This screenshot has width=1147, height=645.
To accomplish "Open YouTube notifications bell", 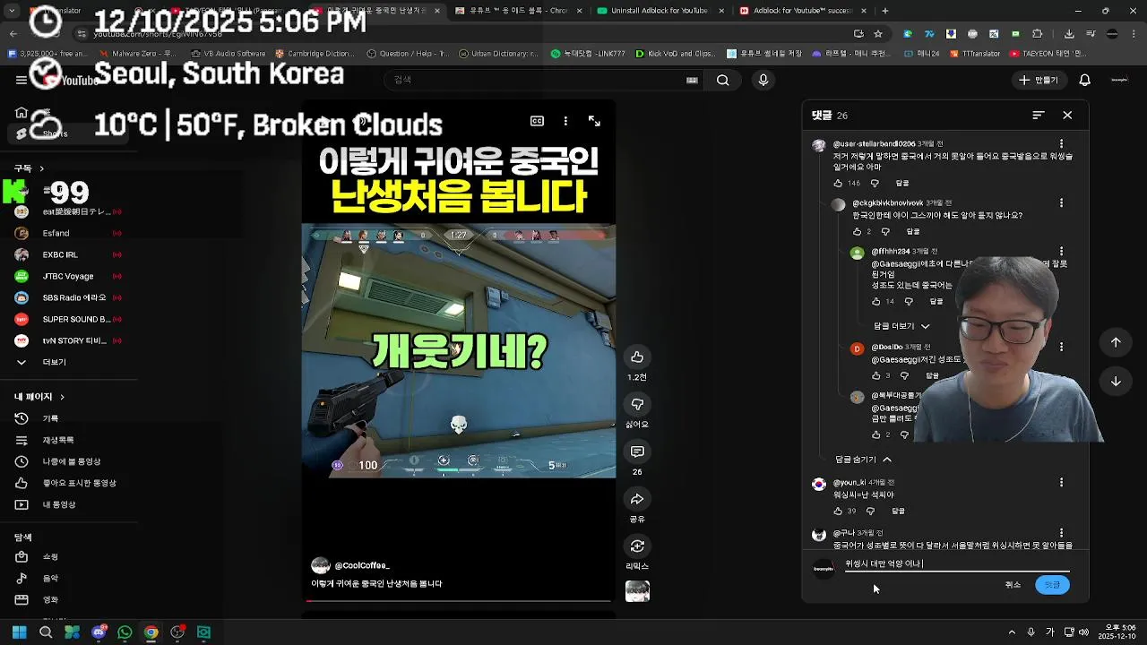I will [1084, 81].
